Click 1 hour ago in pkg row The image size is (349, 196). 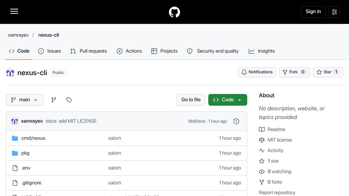pos(230,153)
